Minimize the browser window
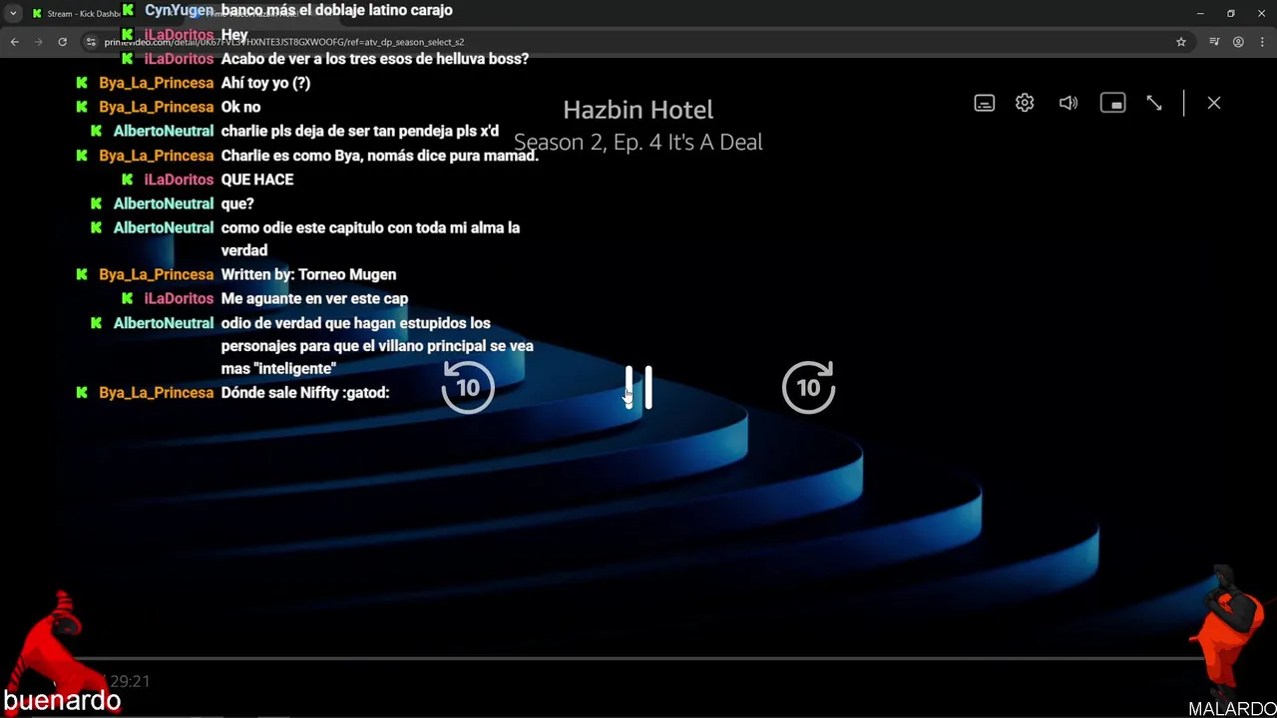The width and height of the screenshot is (1277, 718). (1200, 13)
